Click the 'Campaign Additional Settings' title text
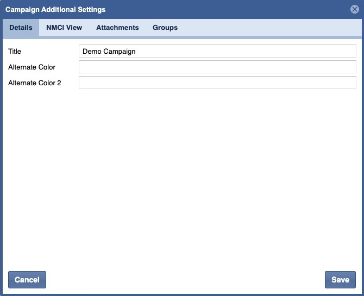Image resolution: width=364 pixels, height=296 pixels. [x=55, y=10]
